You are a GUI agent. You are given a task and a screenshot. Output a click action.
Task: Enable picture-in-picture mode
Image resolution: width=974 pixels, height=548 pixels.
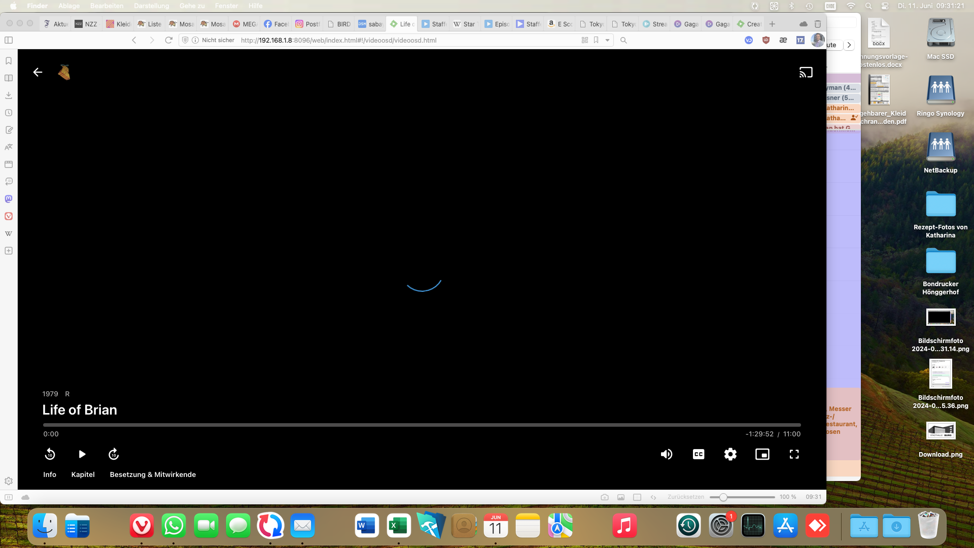(762, 454)
